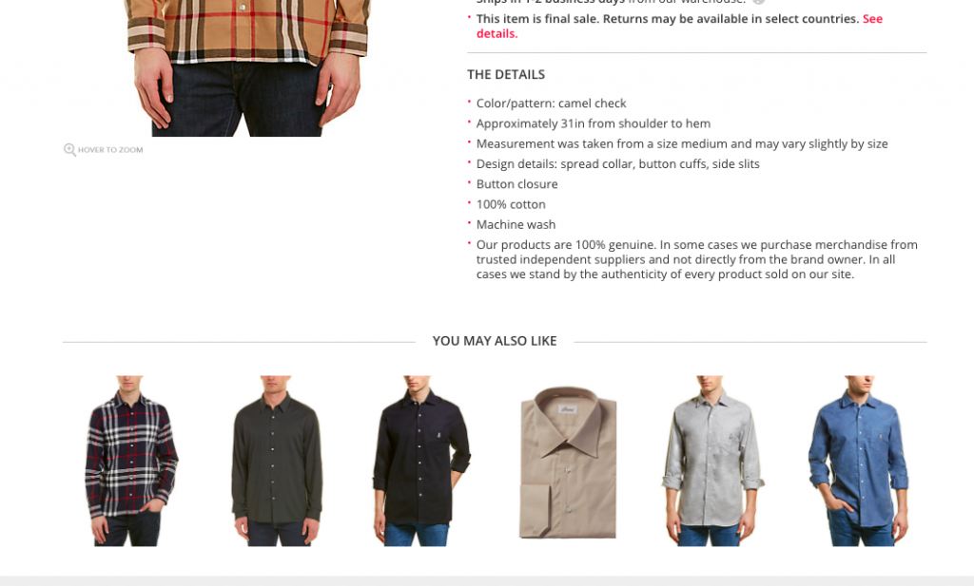974x586 pixels.
Task: Select the dark charcoal button-up shirt thumbnail
Action: click(277, 461)
